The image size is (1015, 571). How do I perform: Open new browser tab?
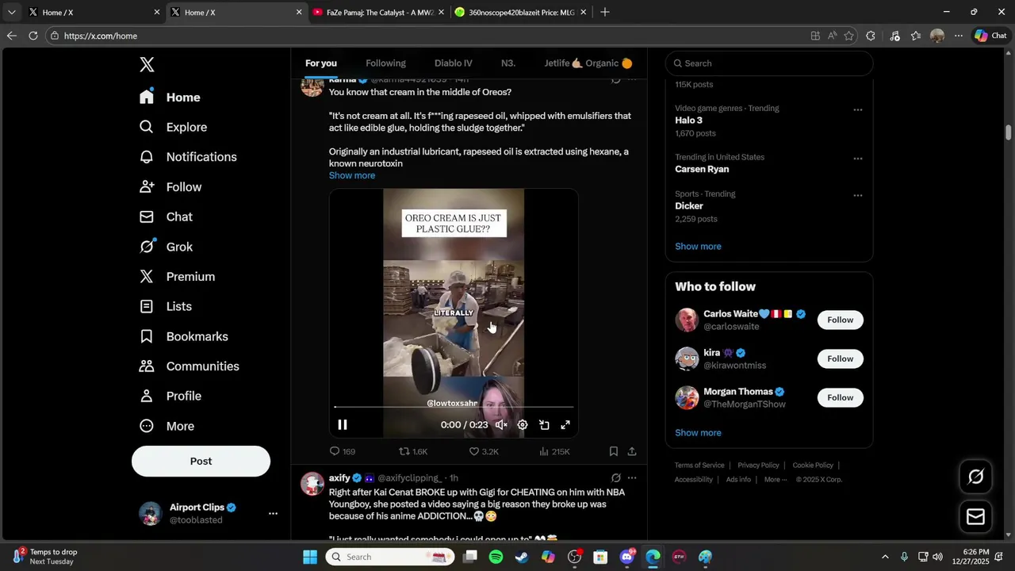tap(605, 12)
